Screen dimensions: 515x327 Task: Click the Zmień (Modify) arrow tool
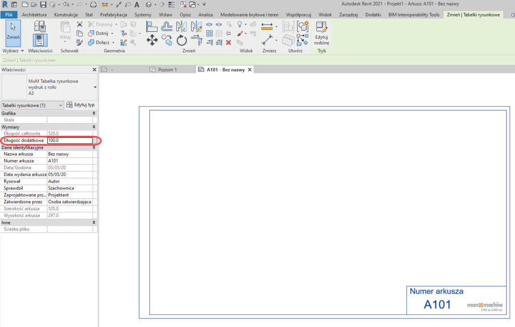click(13, 32)
